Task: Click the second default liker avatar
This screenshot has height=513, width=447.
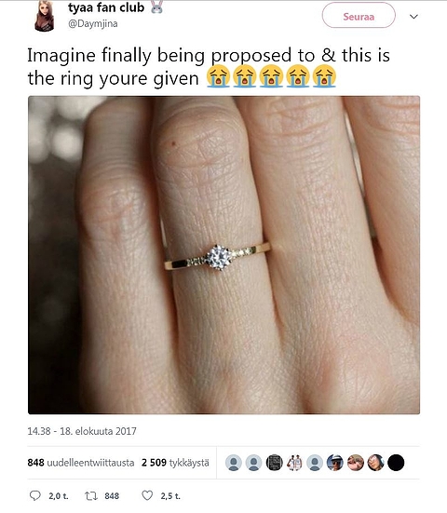Action: (254, 463)
